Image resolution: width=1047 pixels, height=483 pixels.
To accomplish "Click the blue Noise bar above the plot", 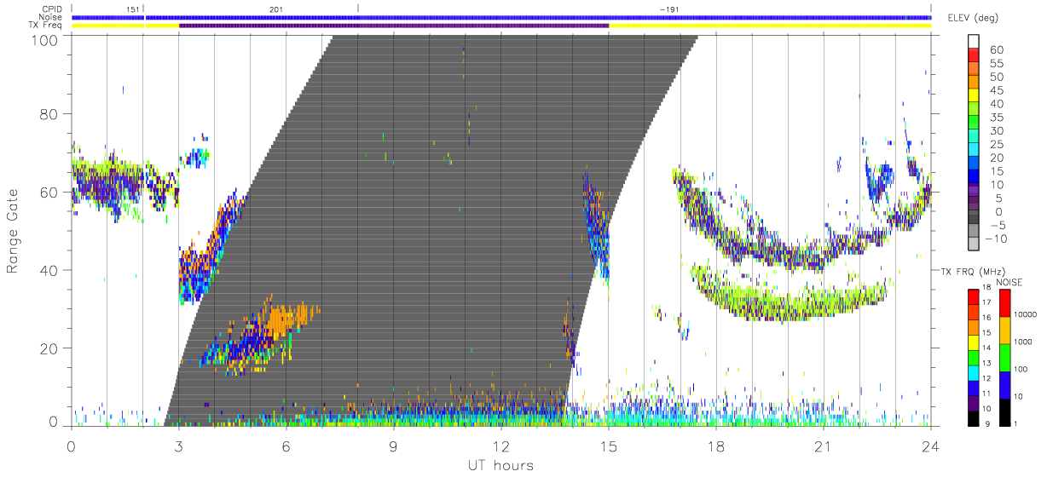I will click(x=501, y=17).
